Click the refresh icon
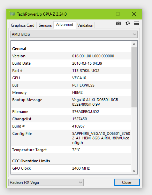Screen dimensions: 152x195 coord(128,23)
